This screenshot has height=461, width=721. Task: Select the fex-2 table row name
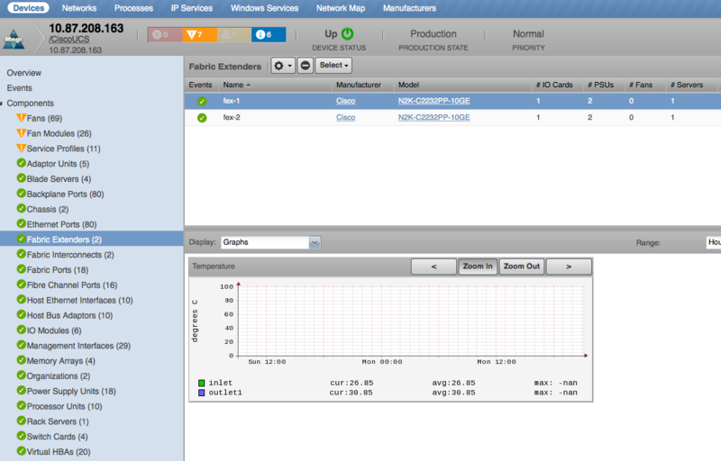click(232, 118)
